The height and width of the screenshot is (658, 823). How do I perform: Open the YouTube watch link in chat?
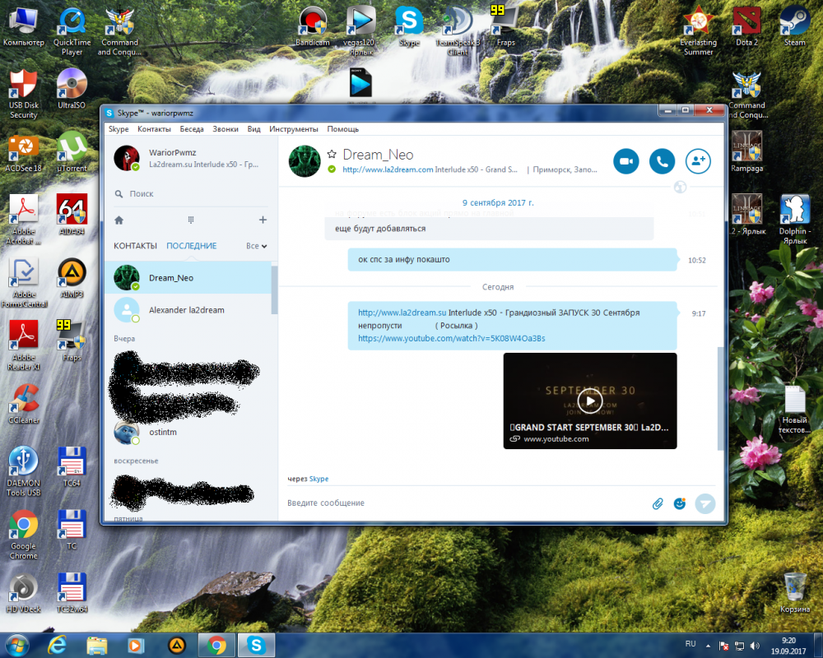pyautogui.click(x=451, y=338)
